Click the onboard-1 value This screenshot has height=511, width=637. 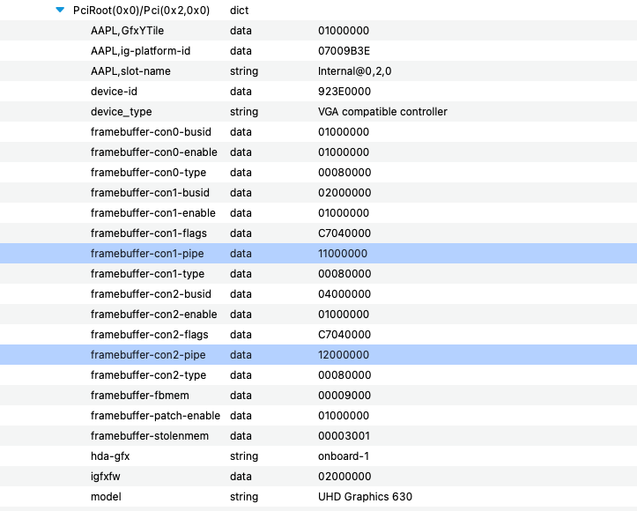(344, 456)
